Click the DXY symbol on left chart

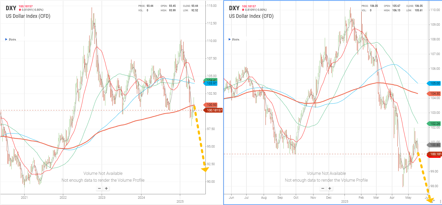click(11, 8)
